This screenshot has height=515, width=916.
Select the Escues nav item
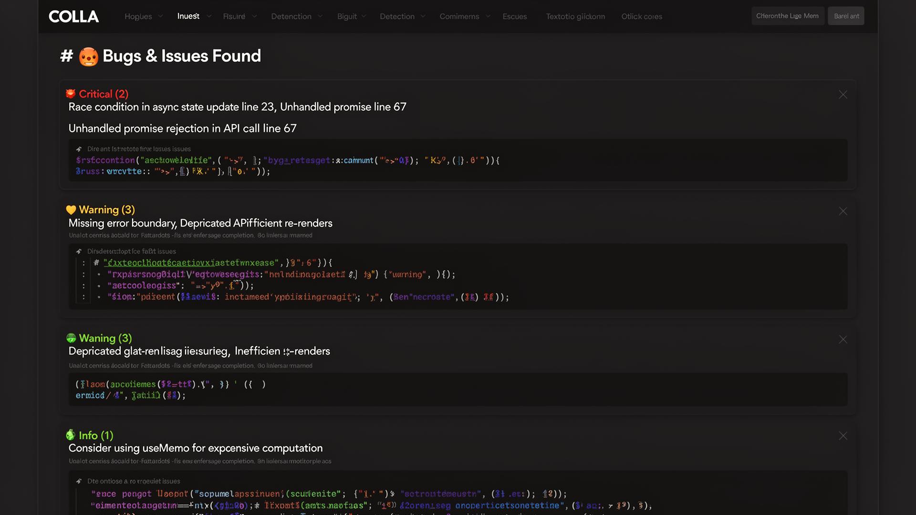coord(514,16)
